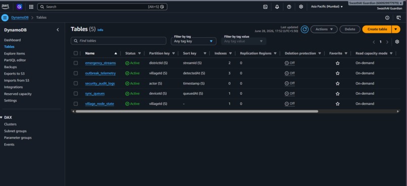Open security_audit_logs table link
Image resolution: width=407 pixels, height=186 pixels.
pos(100,83)
